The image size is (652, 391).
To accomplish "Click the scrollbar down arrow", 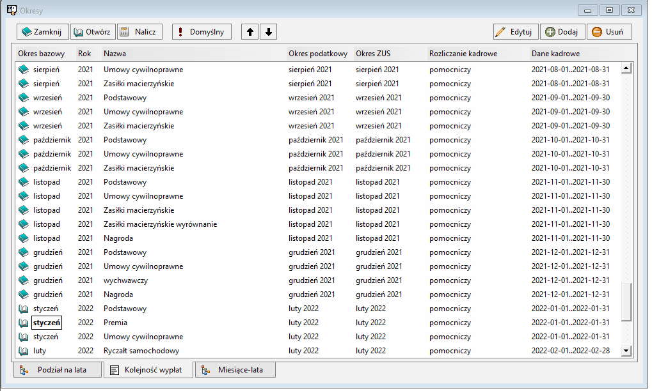I will click(626, 351).
